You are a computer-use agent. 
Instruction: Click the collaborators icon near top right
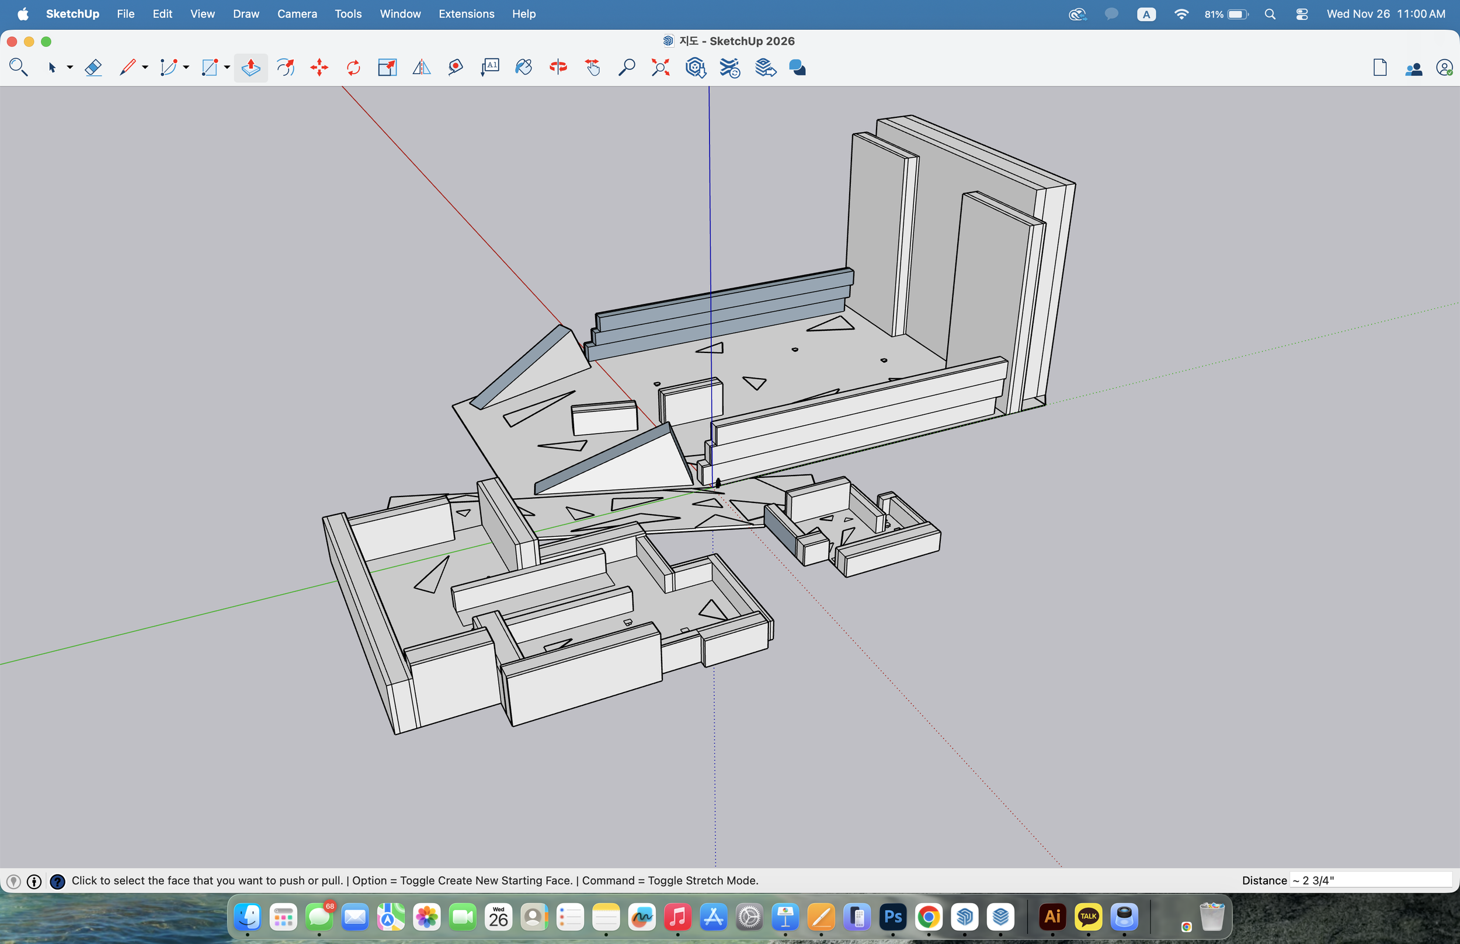[1413, 68]
